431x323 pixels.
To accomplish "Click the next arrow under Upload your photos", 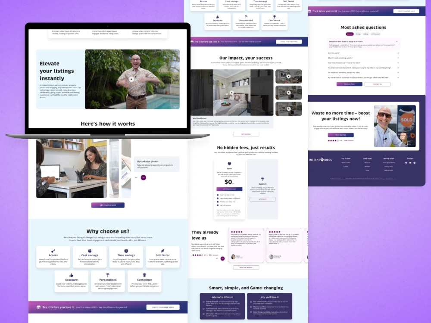I will pyautogui.click(x=144, y=178).
